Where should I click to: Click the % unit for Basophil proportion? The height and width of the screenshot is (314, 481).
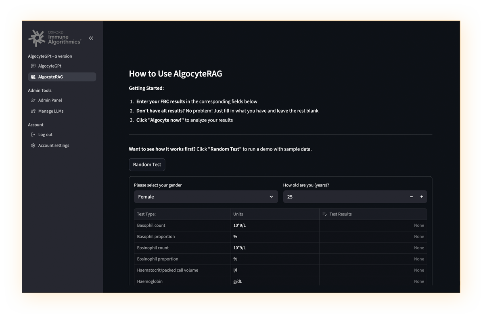click(x=235, y=237)
